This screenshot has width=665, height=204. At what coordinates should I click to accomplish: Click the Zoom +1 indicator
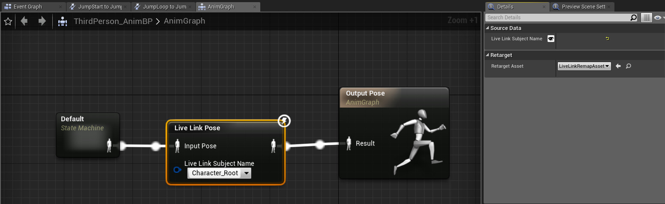point(462,20)
